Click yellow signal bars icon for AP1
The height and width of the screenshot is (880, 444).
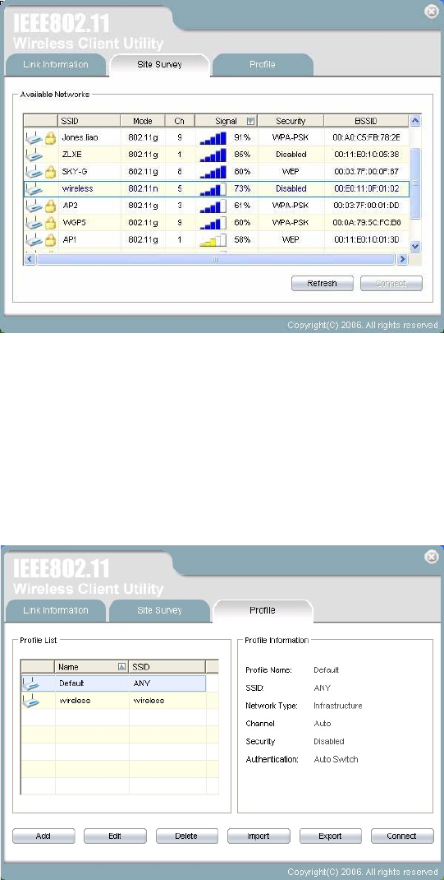(x=213, y=240)
